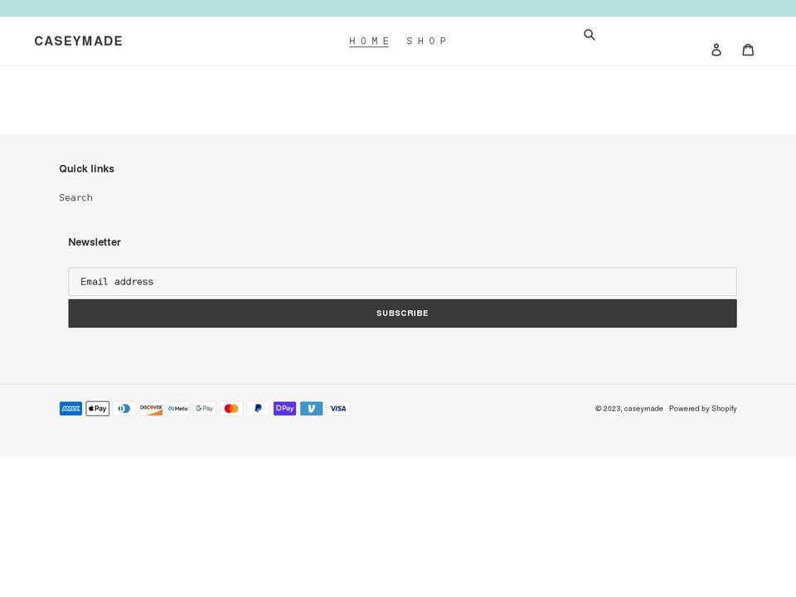Go to the HOME menu item
796x597 pixels.
pyautogui.click(x=369, y=41)
